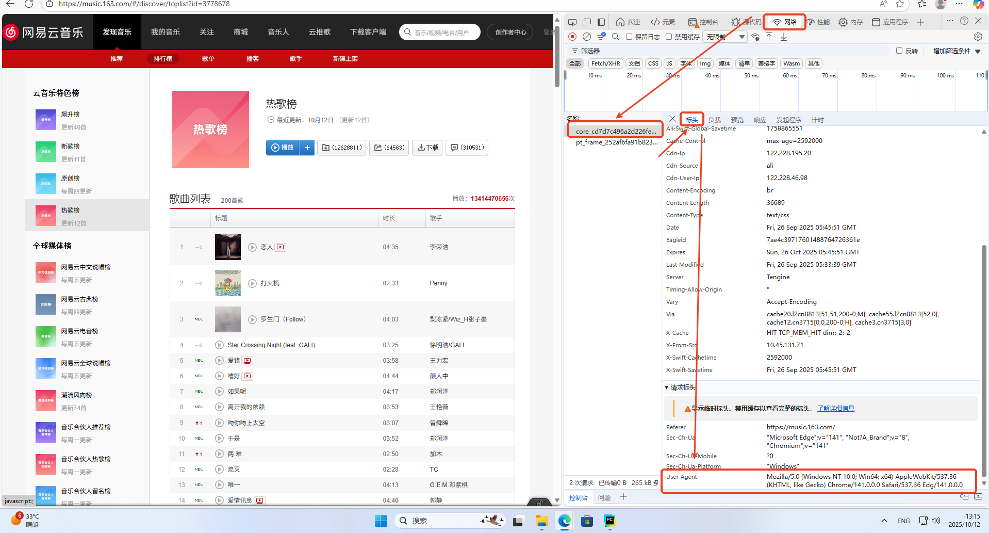Screen dimensions: 989x533
Task: Open 我的音乐 in top navigation
Action: click(x=166, y=32)
